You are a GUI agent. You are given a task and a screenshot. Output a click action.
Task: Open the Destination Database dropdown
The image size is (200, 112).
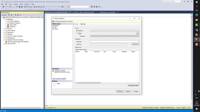138,41
